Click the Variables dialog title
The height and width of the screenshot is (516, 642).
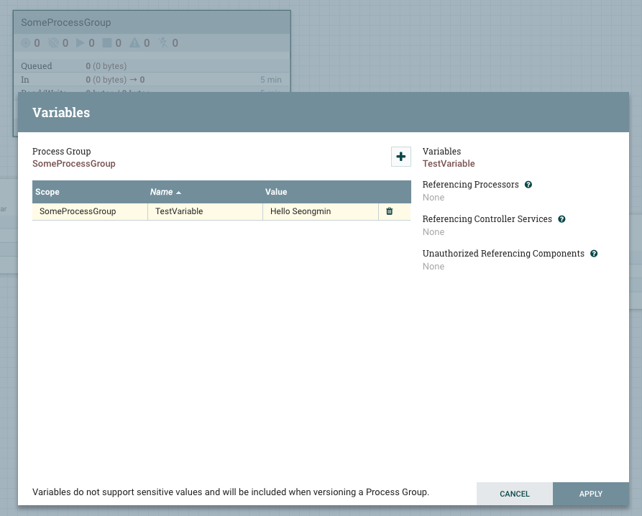61,113
